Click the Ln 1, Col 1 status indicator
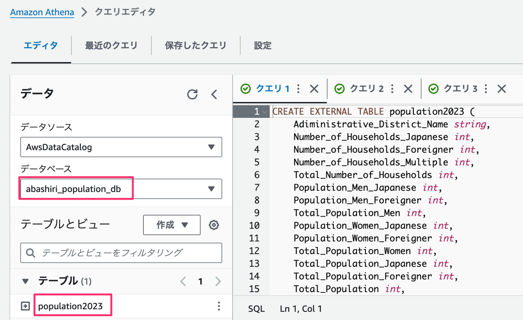The height and width of the screenshot is (320, 523). 301,309
